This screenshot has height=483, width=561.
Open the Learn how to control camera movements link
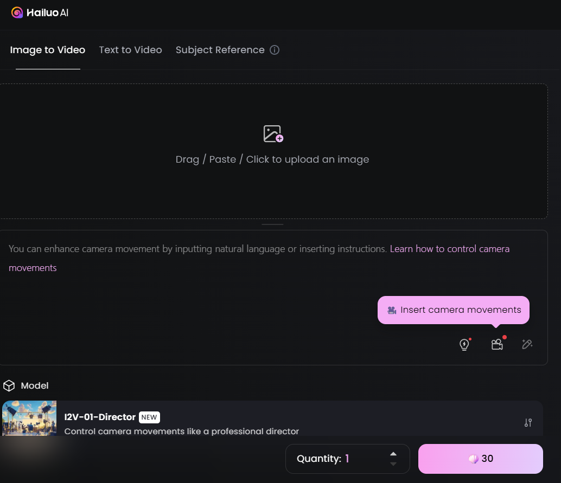click(x=449, y=249)
